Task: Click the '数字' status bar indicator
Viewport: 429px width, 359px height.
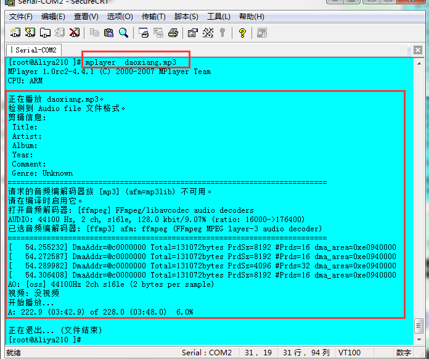Action: point(404,352)
